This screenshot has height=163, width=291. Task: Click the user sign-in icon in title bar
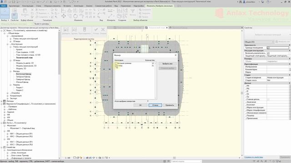244,2
